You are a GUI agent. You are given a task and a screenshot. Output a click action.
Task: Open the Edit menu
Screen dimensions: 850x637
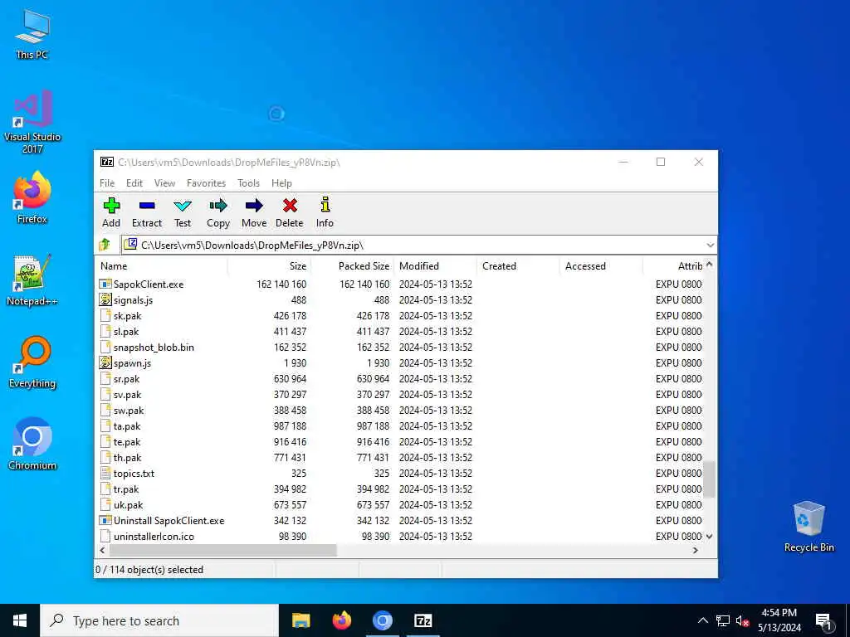click(x=134, y=183)
